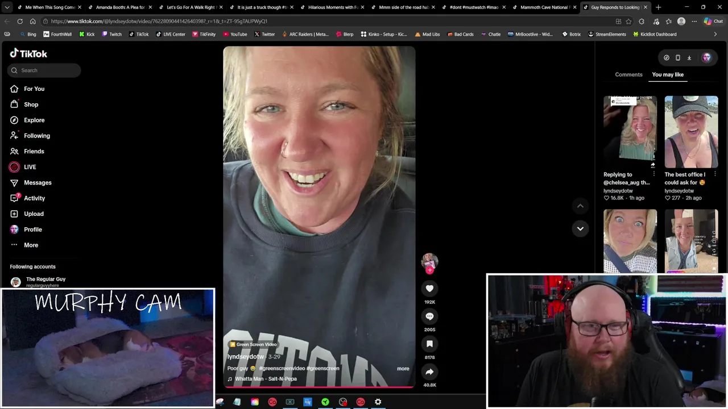Open the lyndseydotw username link on video

pyautogui.click(x=246, y=357)
